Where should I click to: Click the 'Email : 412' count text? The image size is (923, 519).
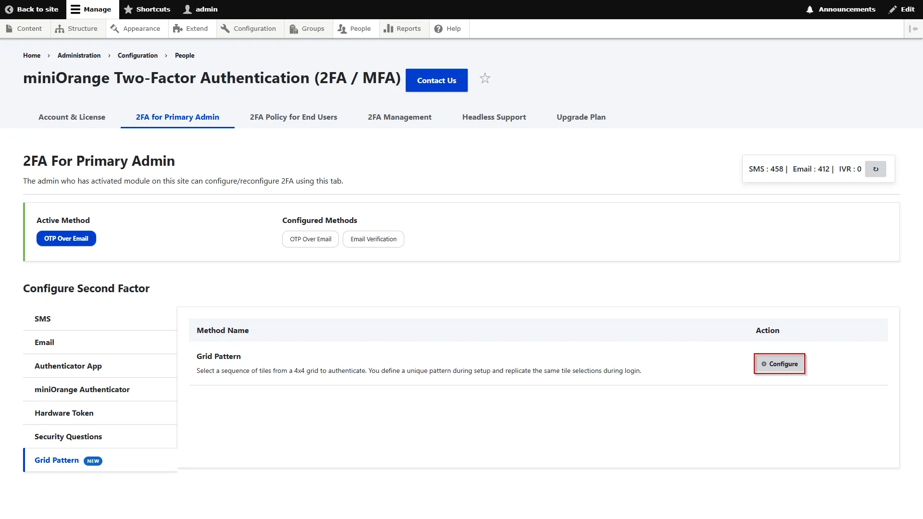811,169
